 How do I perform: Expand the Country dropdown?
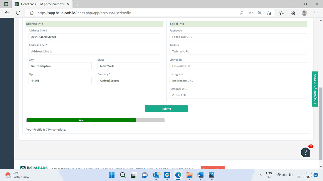pyautogui.click(x=129, y=81)
